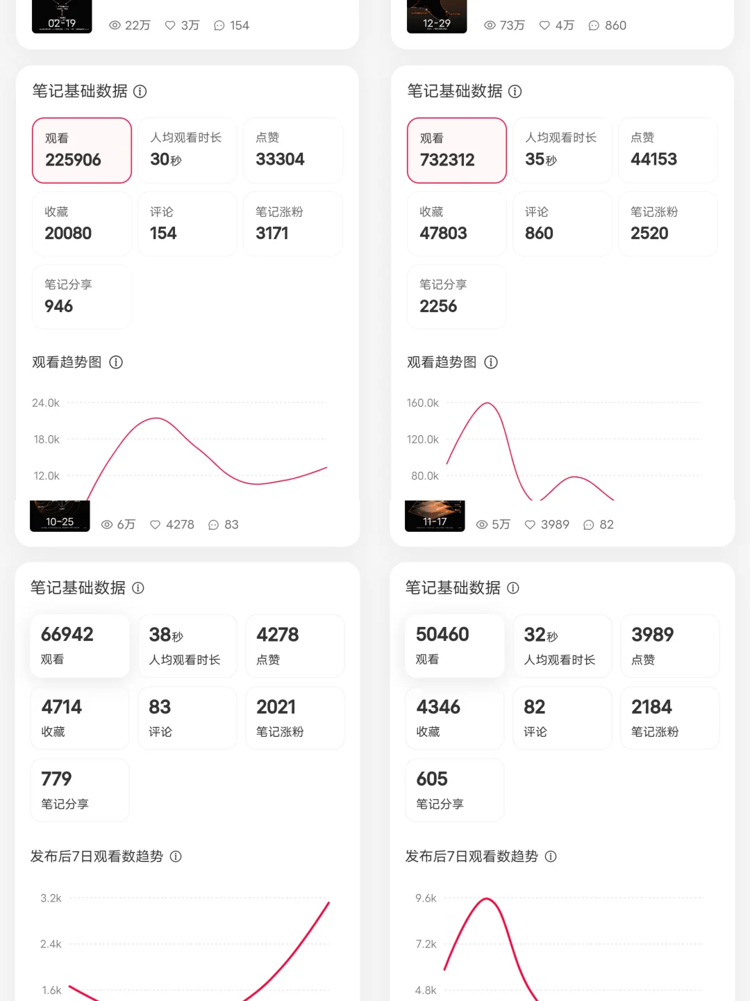Select the 2021 笔记涨粉 card
The image size is (750, 1001).
coord(295,718)
